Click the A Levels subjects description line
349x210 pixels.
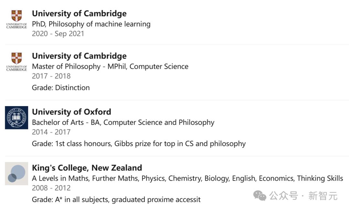tap(187, 178)
